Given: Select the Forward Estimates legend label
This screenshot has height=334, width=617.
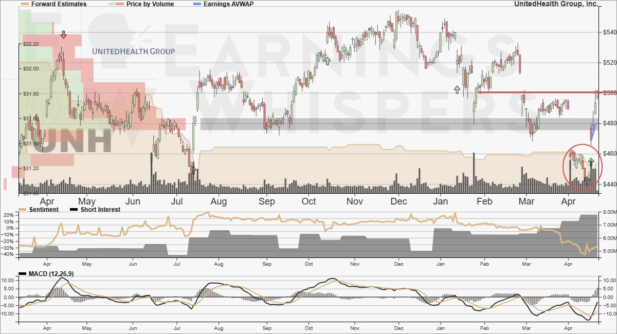Looking at the screenshot, I should click(x=59, y=4).
